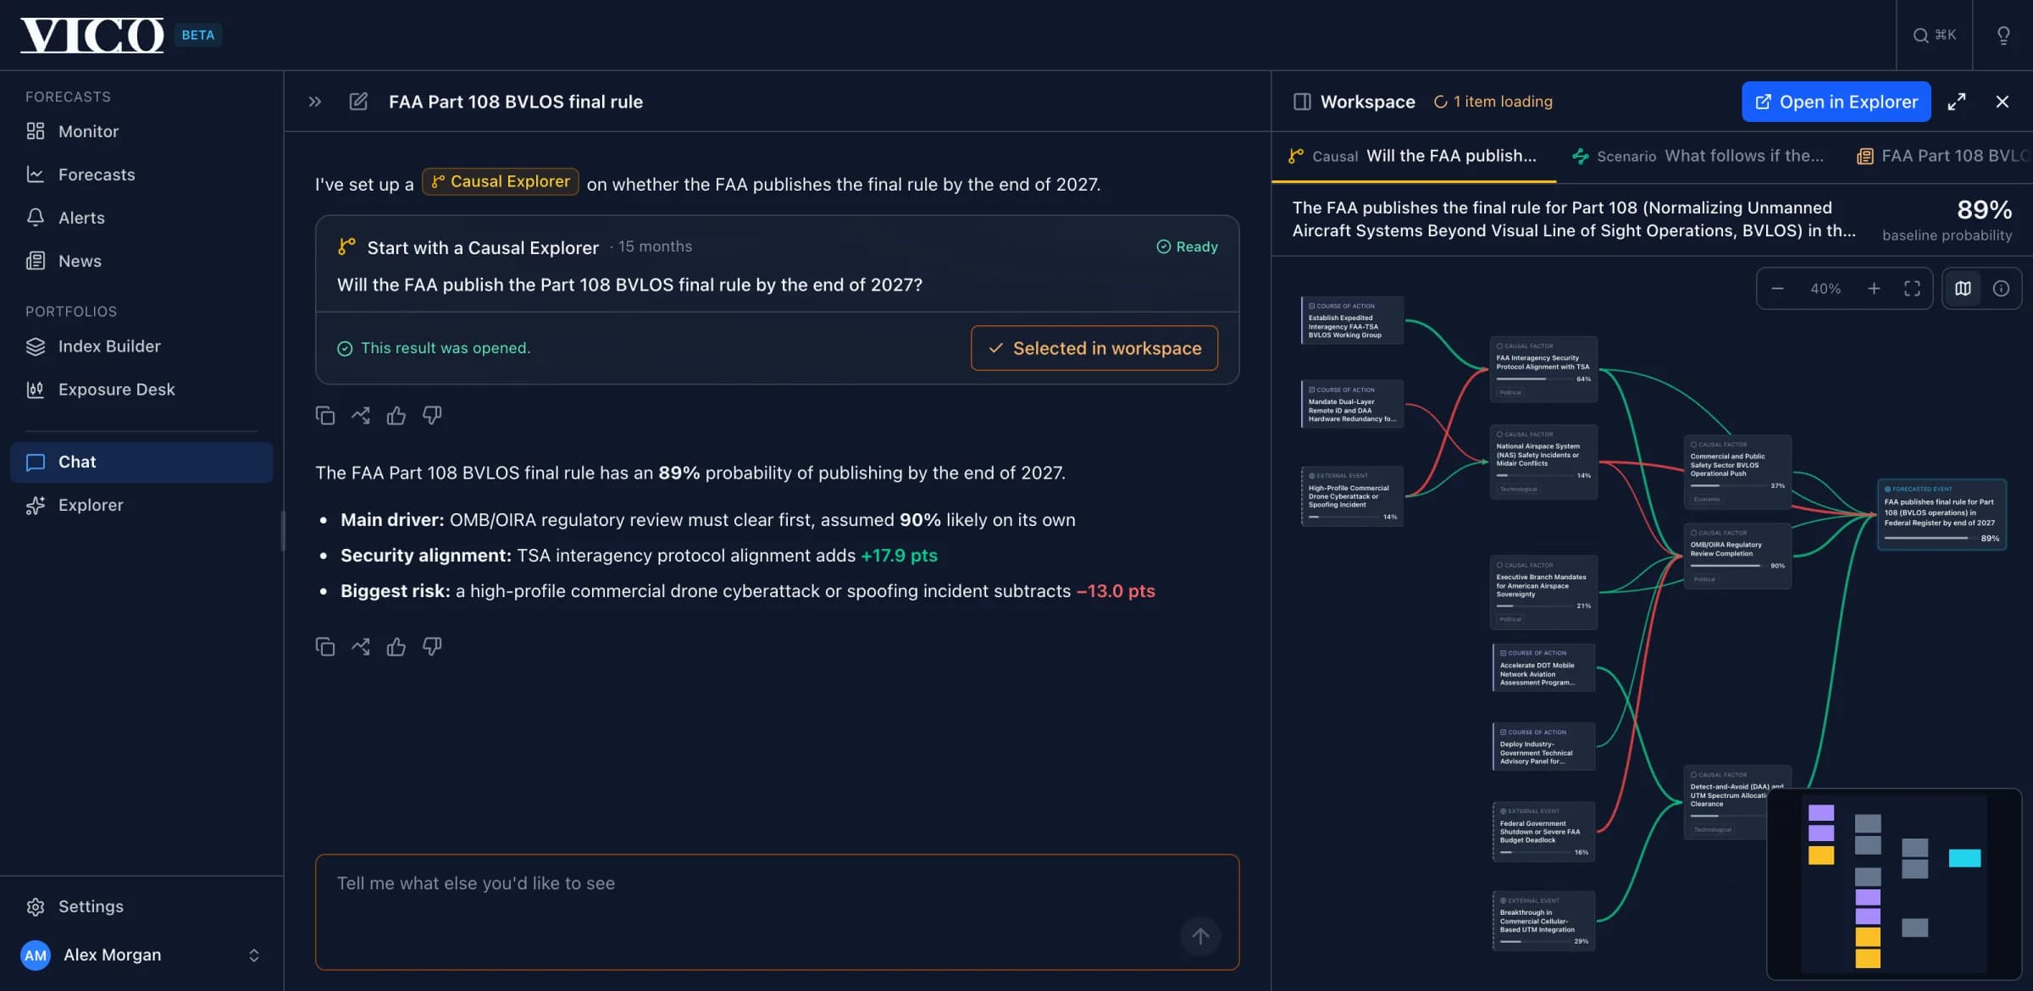Select FAA Interagency Security Protocol Alignment node

(1543, 369)
